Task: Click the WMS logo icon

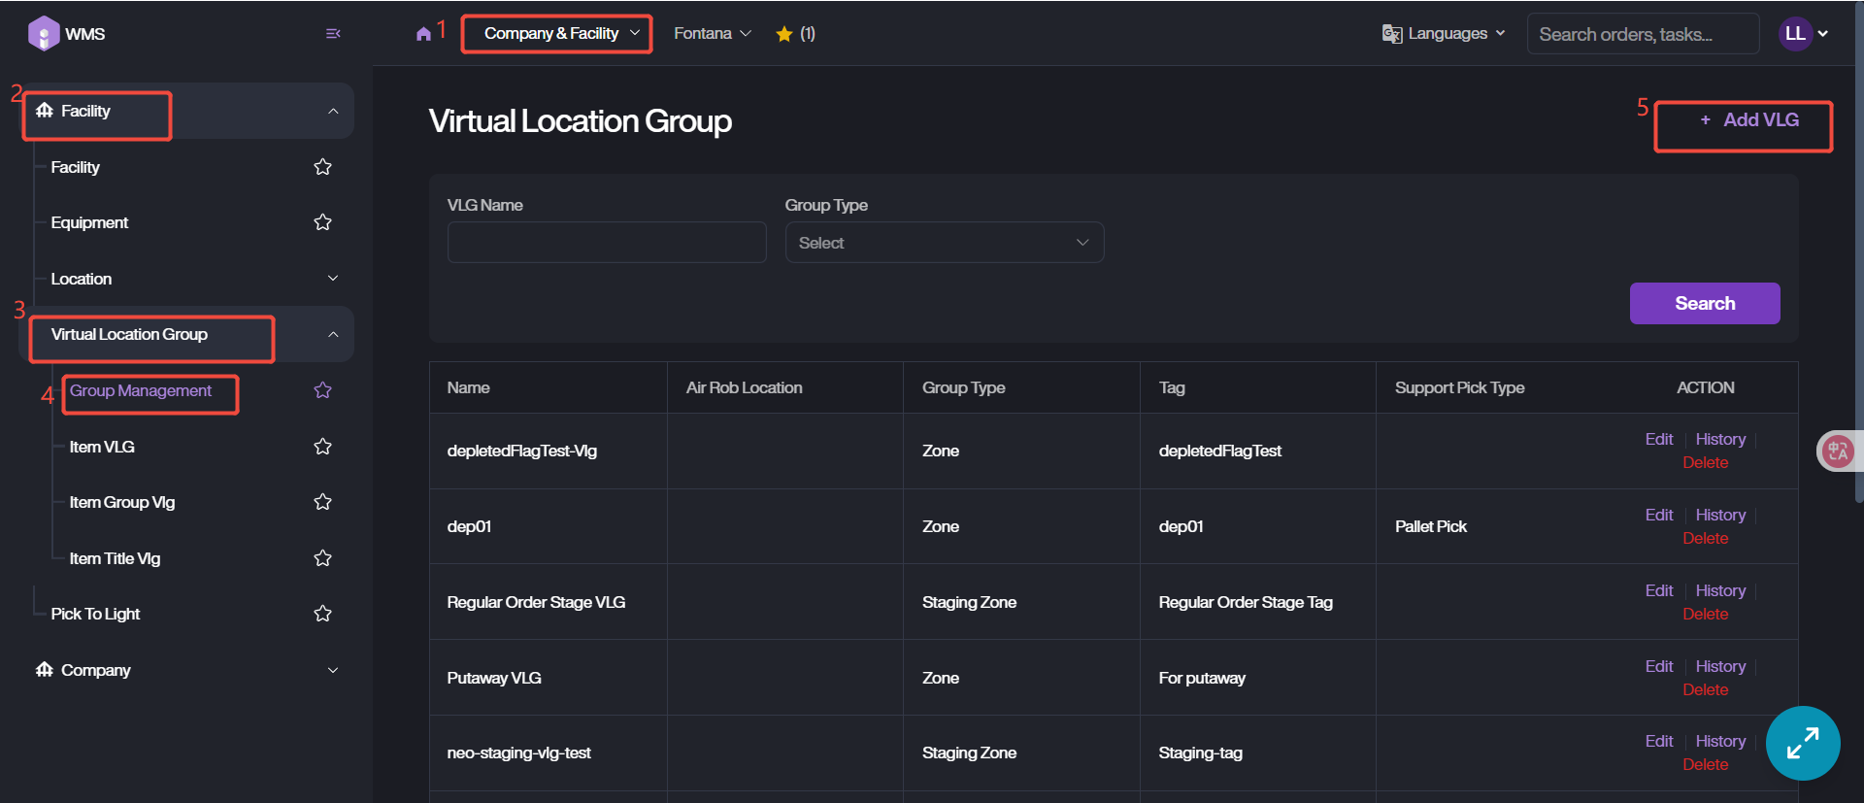Action: pos(44,34)
